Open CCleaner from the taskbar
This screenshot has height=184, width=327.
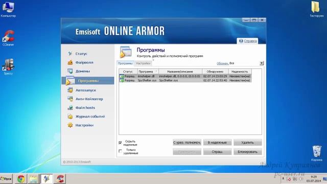[60, 179]
